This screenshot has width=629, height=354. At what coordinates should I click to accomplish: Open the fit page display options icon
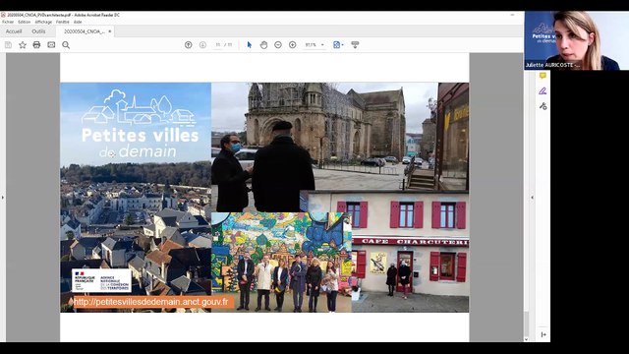coord(338,45)
